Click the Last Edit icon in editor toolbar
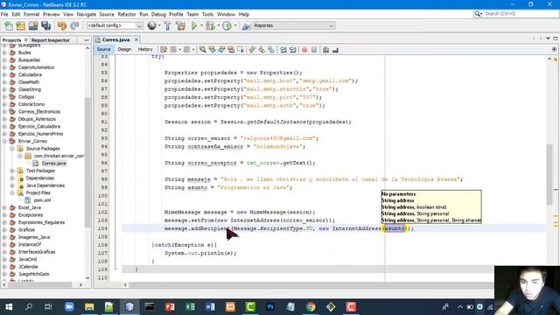 pos(164,50)
